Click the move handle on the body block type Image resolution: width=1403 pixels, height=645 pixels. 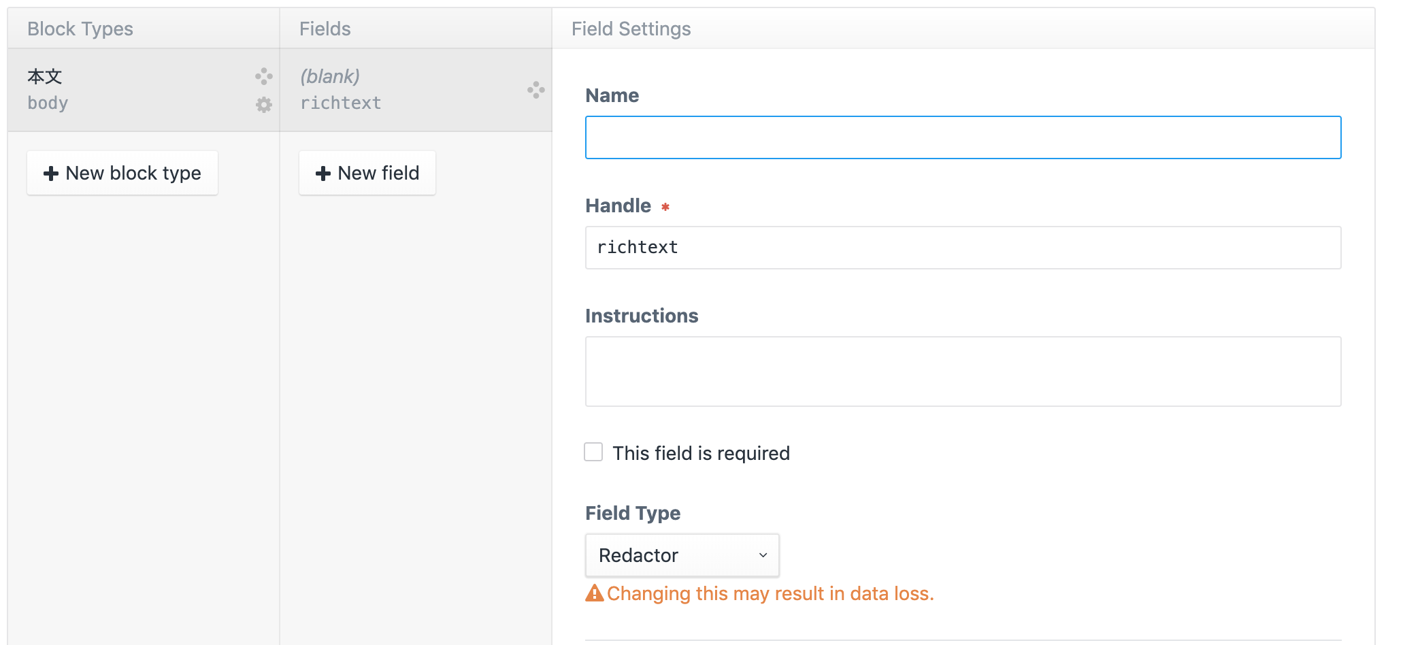264,76
